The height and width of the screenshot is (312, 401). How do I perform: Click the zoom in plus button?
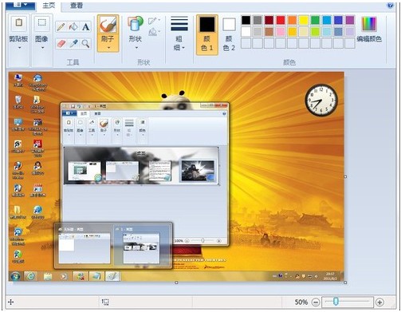click(x=379, y=302)
